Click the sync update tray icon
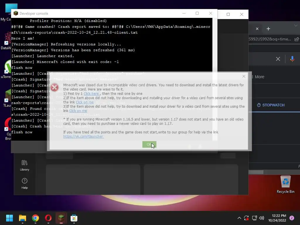 tap(246, 218)
